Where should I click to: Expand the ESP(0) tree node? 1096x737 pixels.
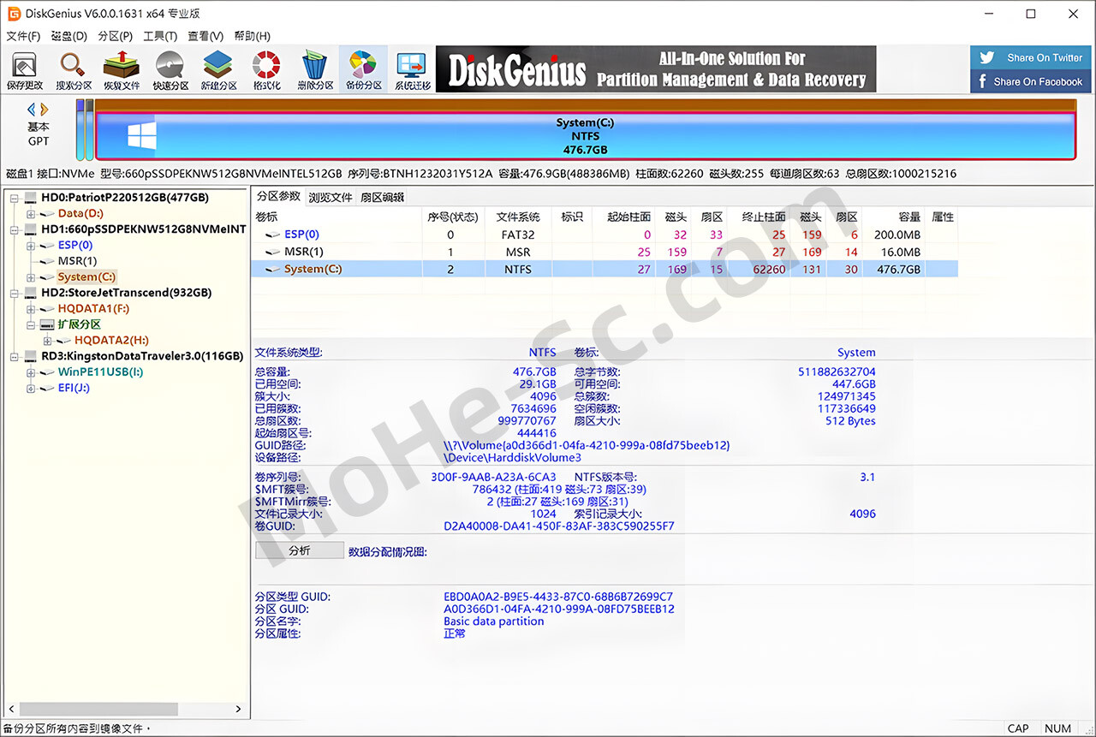pos(31,246)
